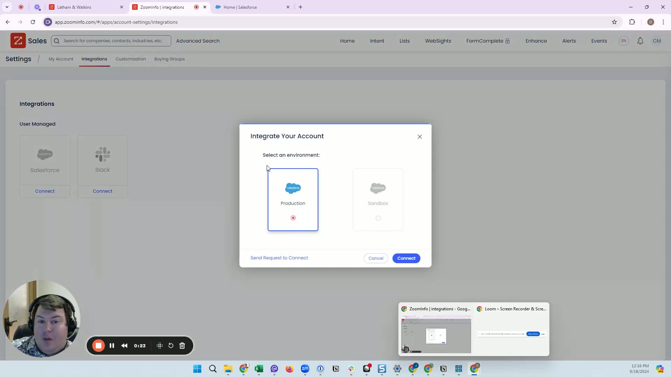Delete the recording with trash icon
The image size is (671, 377).
(x=182, y=346)
